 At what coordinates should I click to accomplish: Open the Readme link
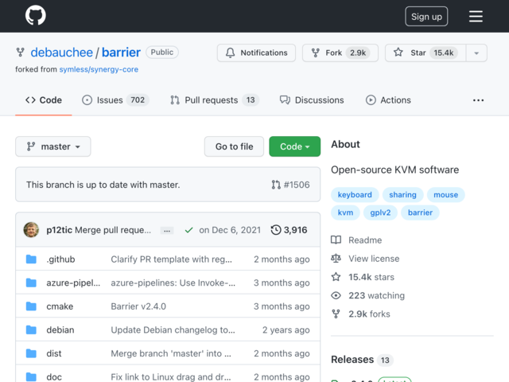(356, 240)
